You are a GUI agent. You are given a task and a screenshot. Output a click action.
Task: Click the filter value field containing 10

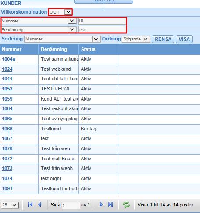[x=102, y=21]
